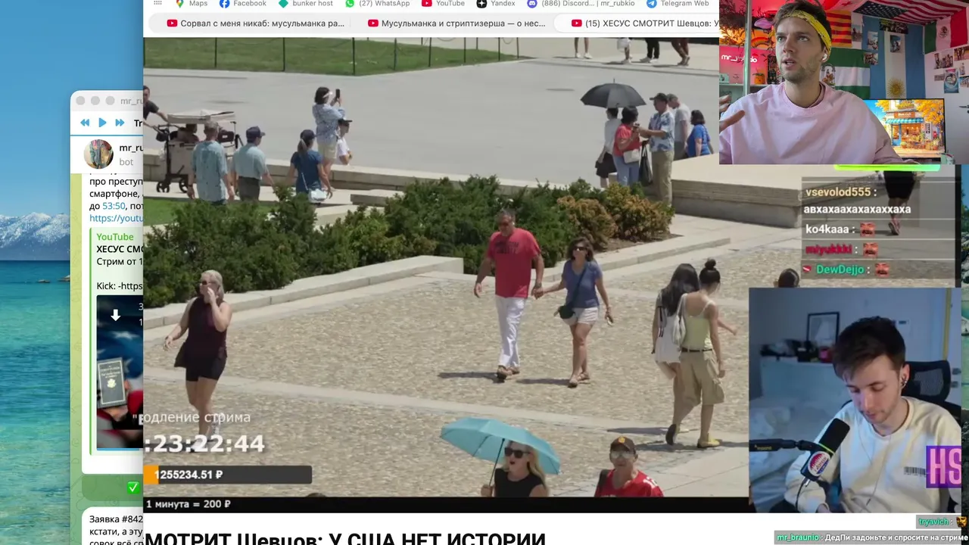Click the emote next to DewDejjo

pyautogui.click(x=882, y=269)
